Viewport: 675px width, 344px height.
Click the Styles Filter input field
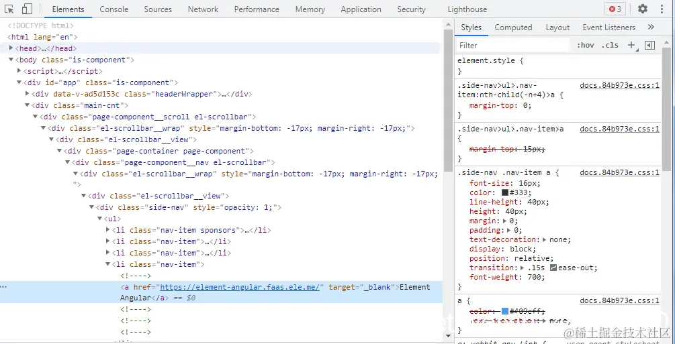[514, 45]
